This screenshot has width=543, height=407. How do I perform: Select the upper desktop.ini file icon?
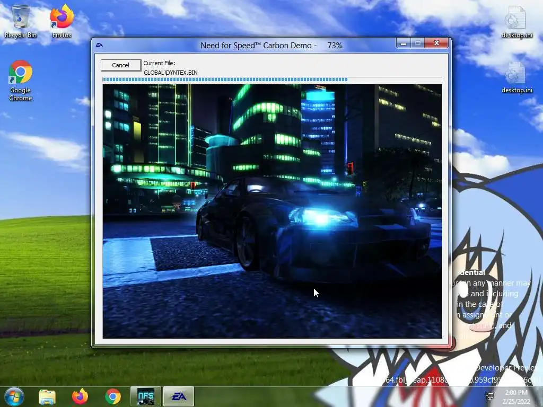pyautogui.click(x=516, y=22)
